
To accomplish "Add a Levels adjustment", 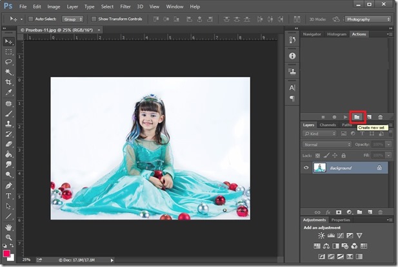I will tap(331, 235).
